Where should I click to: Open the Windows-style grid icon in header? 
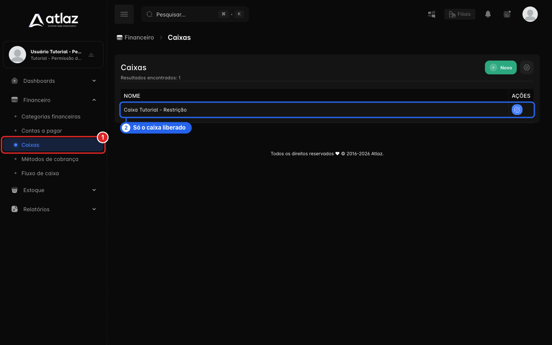[432, 14]
